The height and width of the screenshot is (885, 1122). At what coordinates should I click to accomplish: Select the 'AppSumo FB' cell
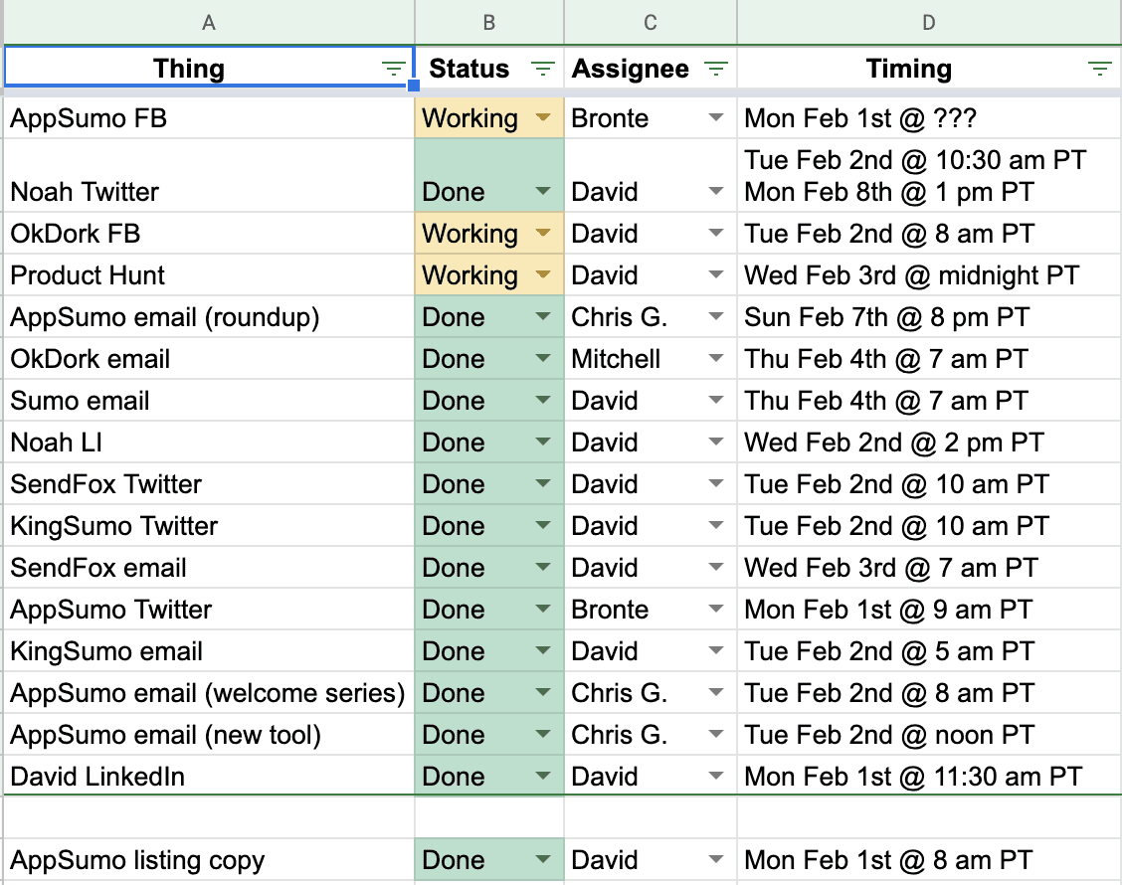pyautogui.click(x=209, y=118)
